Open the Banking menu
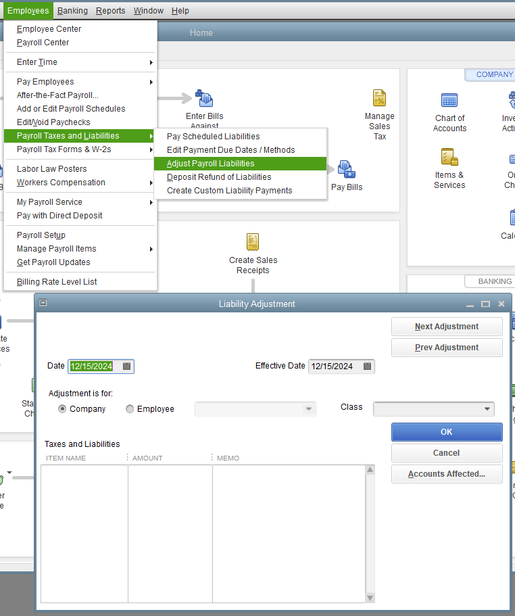Image resolution: width=515 pixels, height=616 pixels. click(72, 11)
